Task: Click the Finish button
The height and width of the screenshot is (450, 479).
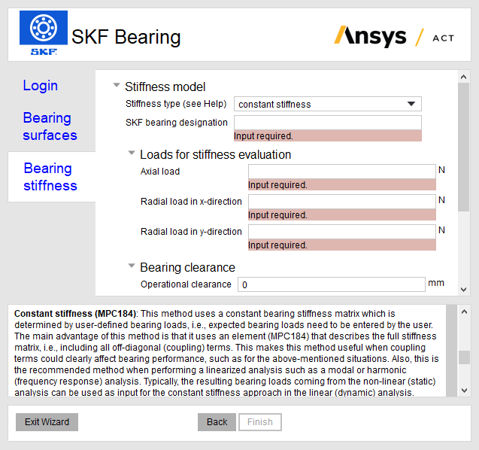Action: click(x=260, y=422)
